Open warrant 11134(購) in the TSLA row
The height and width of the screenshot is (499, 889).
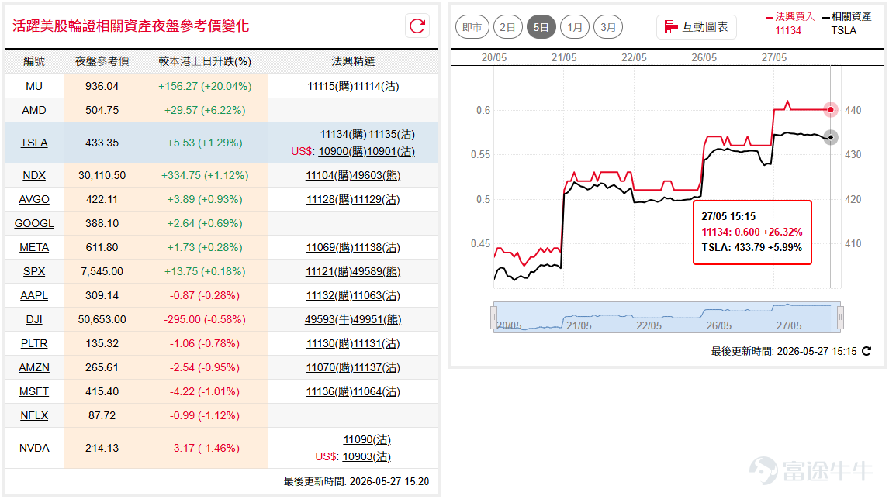pos(343,134)
